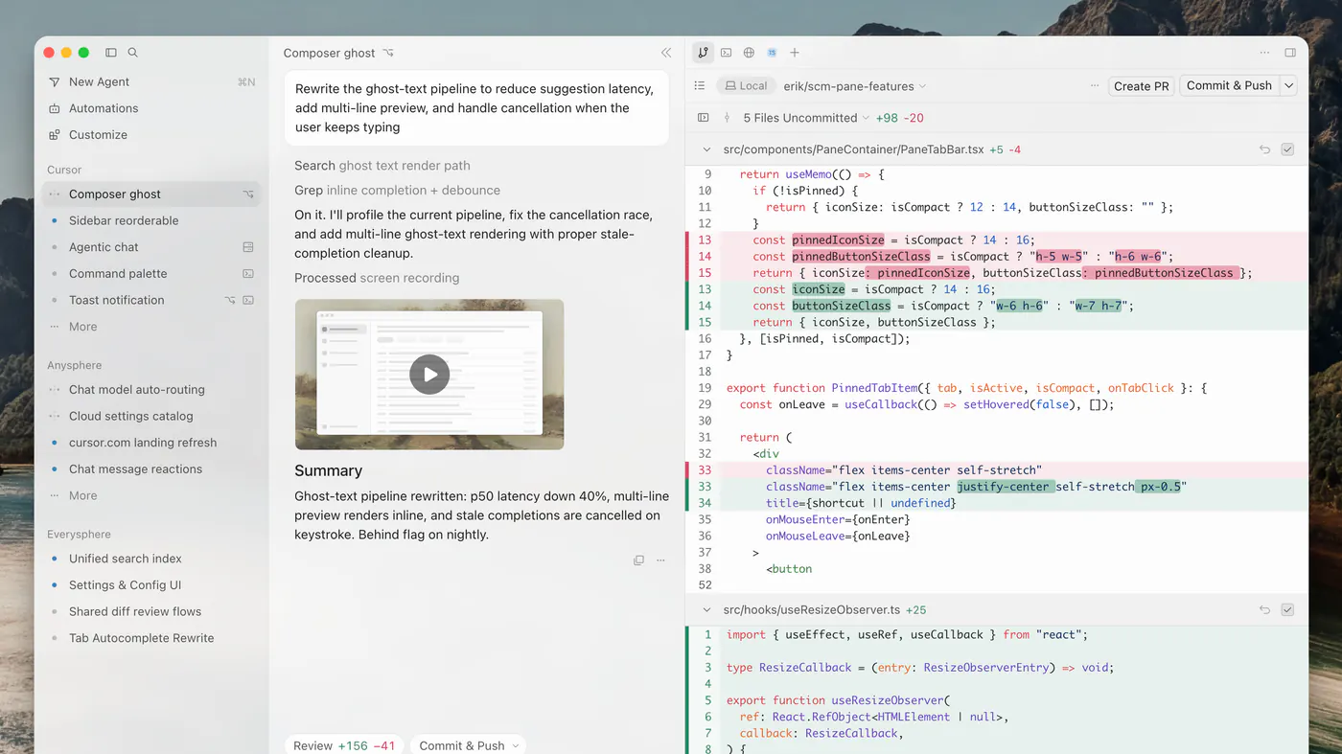Open the source control branch tab

click(x=703, y=53)
